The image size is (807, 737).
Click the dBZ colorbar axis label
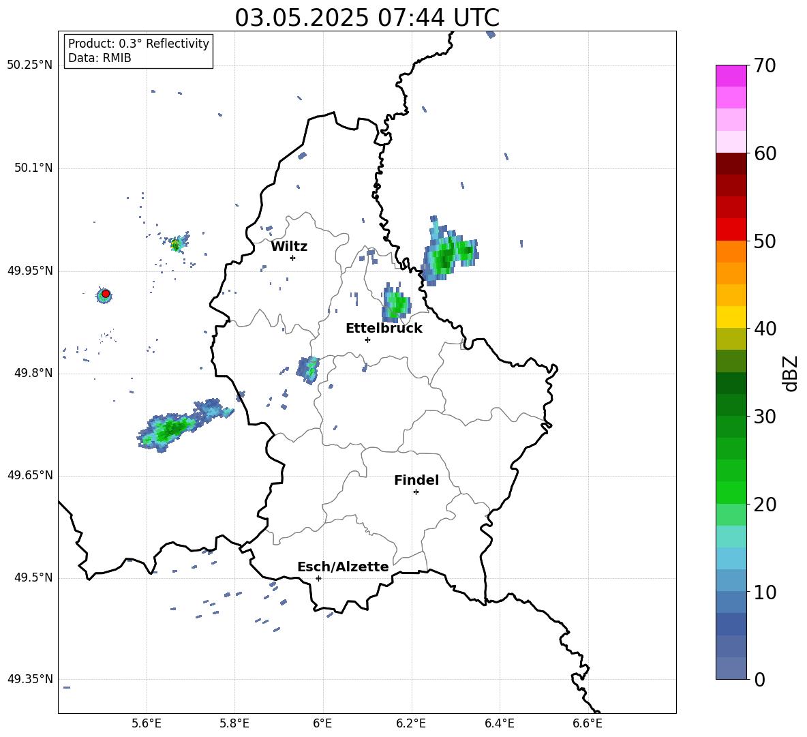coord(790,373)
